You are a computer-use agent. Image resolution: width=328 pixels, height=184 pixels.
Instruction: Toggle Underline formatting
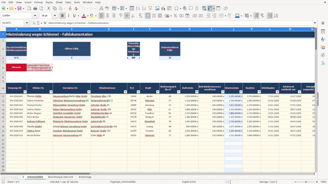point(74,16)
